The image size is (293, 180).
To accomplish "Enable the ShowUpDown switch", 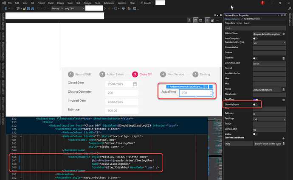I will coord(255,105).
